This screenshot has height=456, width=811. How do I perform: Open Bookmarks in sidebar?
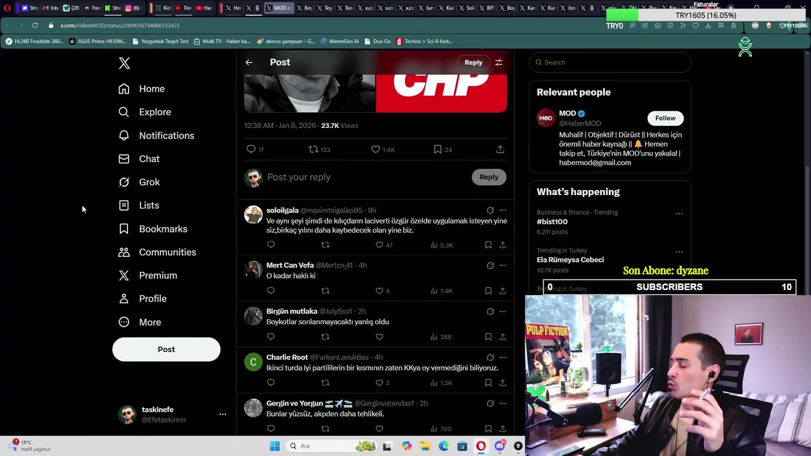[x=153, y=229]
